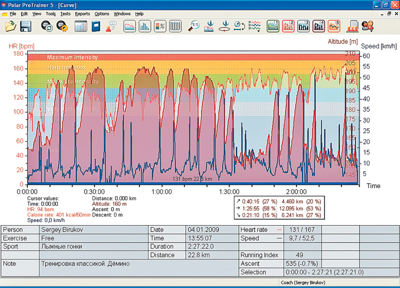
Task: Open watch settings icon with orange gear
Action: click(62, 26)
